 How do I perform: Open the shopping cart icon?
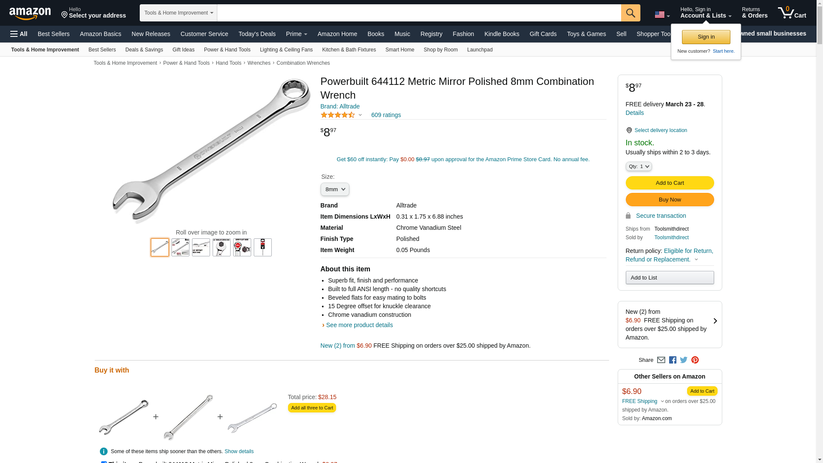pos(792,12)
